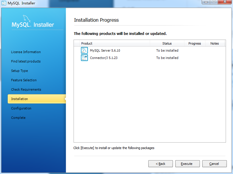Select the MySQL Server 5.6.10 row text
Image resolution: width=233 pixels, height=174 pixels.
click(x=105, y=50)
